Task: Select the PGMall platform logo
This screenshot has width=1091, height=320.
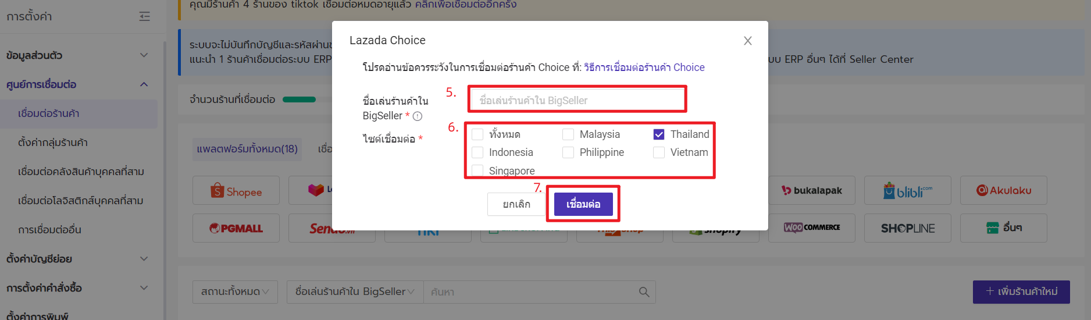Action: (x=236, y=228)
